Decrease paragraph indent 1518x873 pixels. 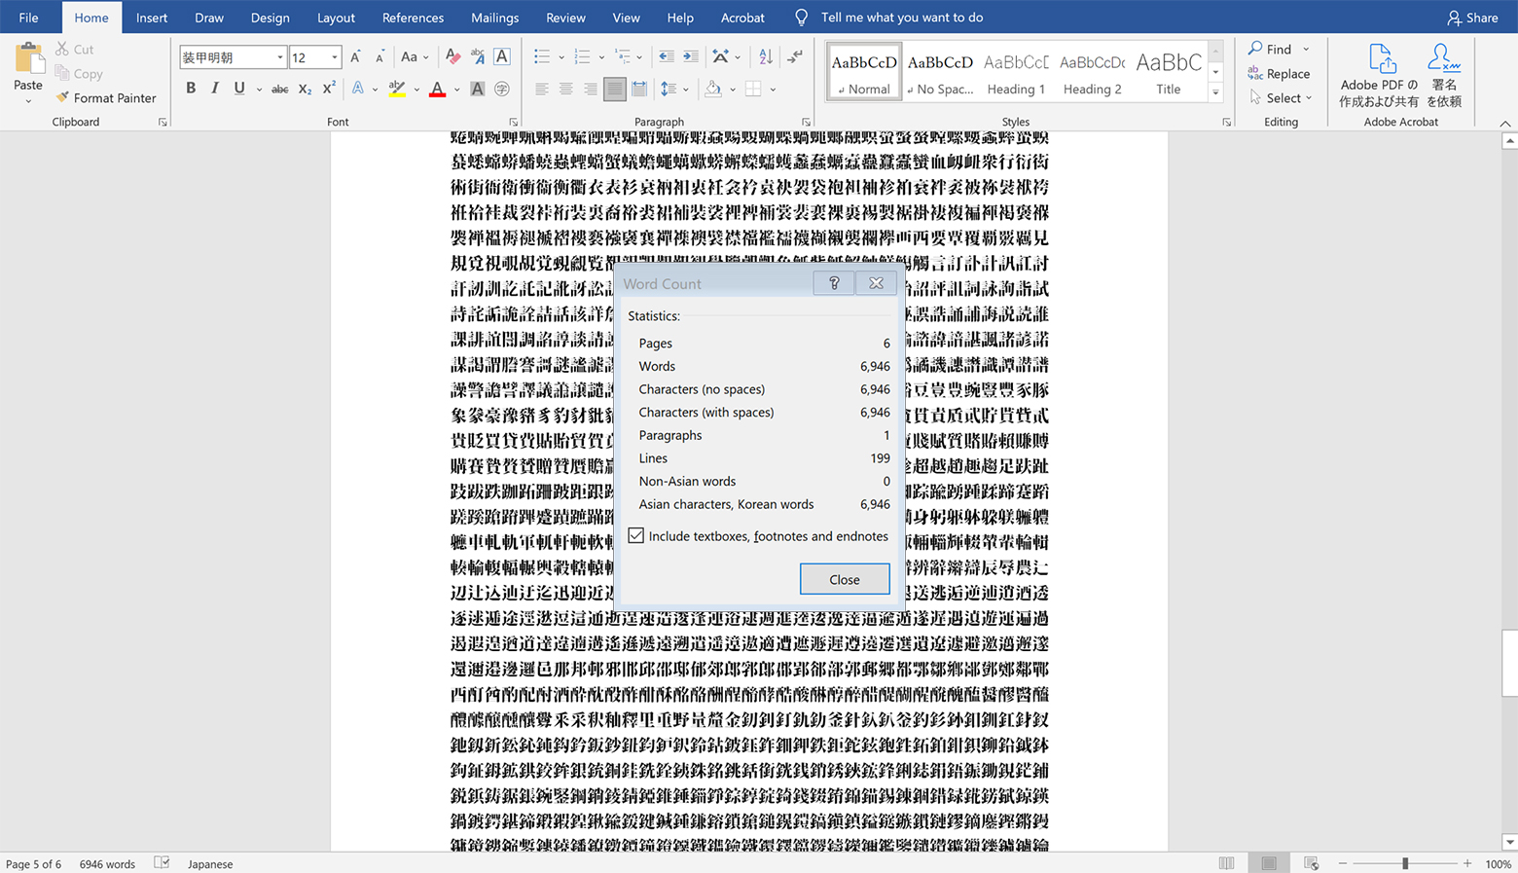[x=667, y=57]
